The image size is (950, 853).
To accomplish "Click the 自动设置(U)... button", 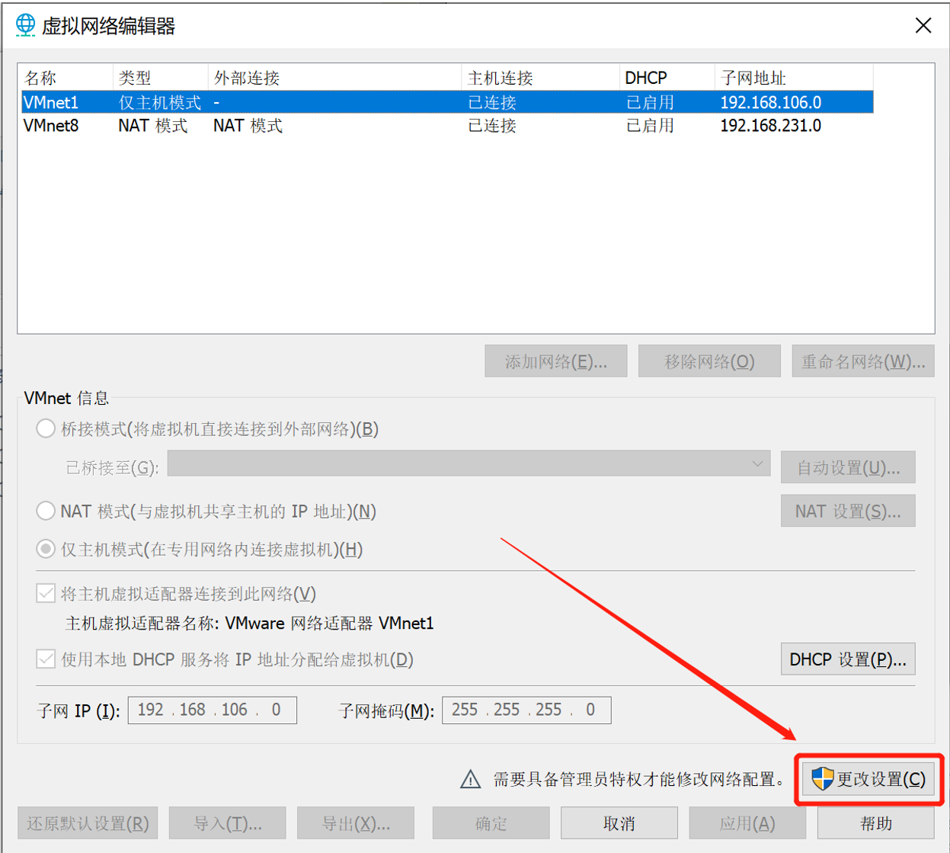I will pos(848,467).
